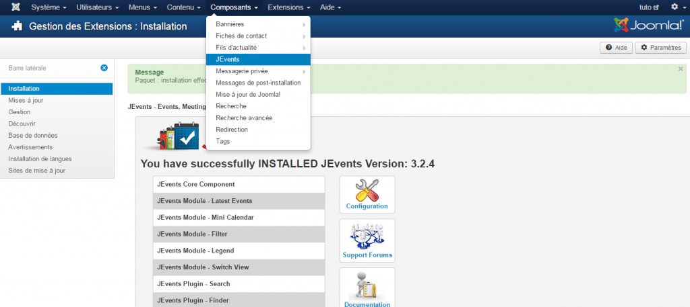690x307 pixels.
Task: Collapse the sidebar with the blue X icon
Action: (x=104, y=68)
